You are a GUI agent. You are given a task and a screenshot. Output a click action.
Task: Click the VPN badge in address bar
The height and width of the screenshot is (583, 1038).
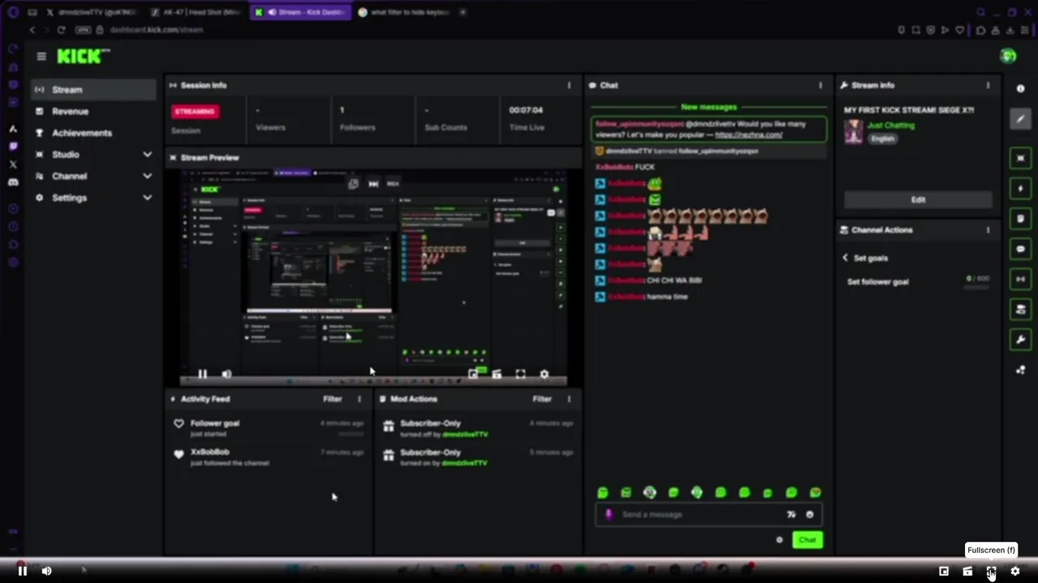(x=83, y=30)
